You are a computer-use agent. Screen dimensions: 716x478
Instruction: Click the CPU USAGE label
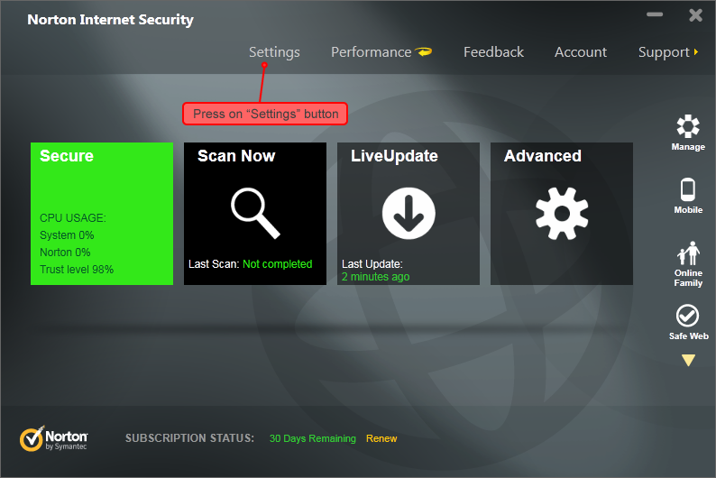[73, 217]
